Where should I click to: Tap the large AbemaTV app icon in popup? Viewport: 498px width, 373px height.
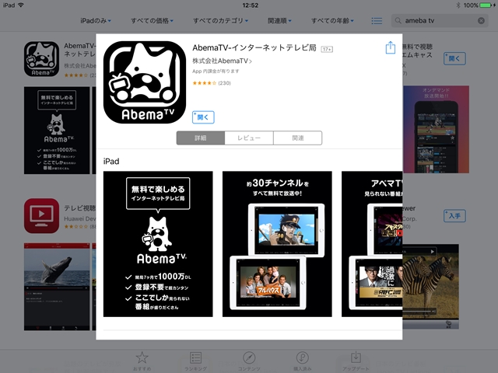[145, 82]
